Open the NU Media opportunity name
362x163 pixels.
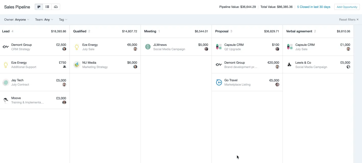[89, 63]
